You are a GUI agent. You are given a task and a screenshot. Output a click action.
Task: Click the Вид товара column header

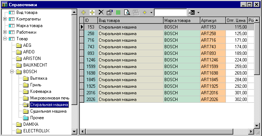tap(130, 20)
